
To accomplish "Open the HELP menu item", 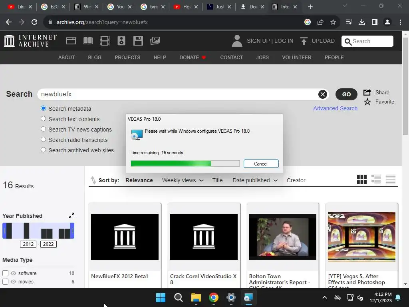I will click(x=160, y=58).
